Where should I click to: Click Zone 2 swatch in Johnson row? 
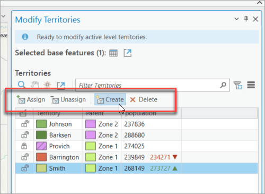(91, 124)
